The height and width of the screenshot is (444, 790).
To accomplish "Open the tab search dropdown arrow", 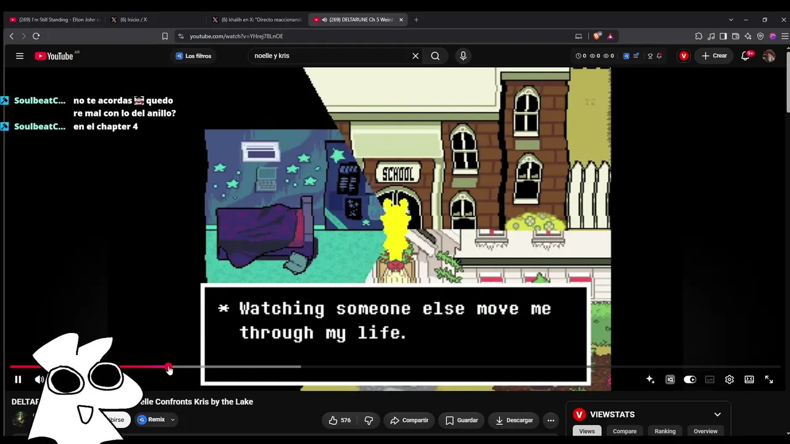I will click(731, 20).
